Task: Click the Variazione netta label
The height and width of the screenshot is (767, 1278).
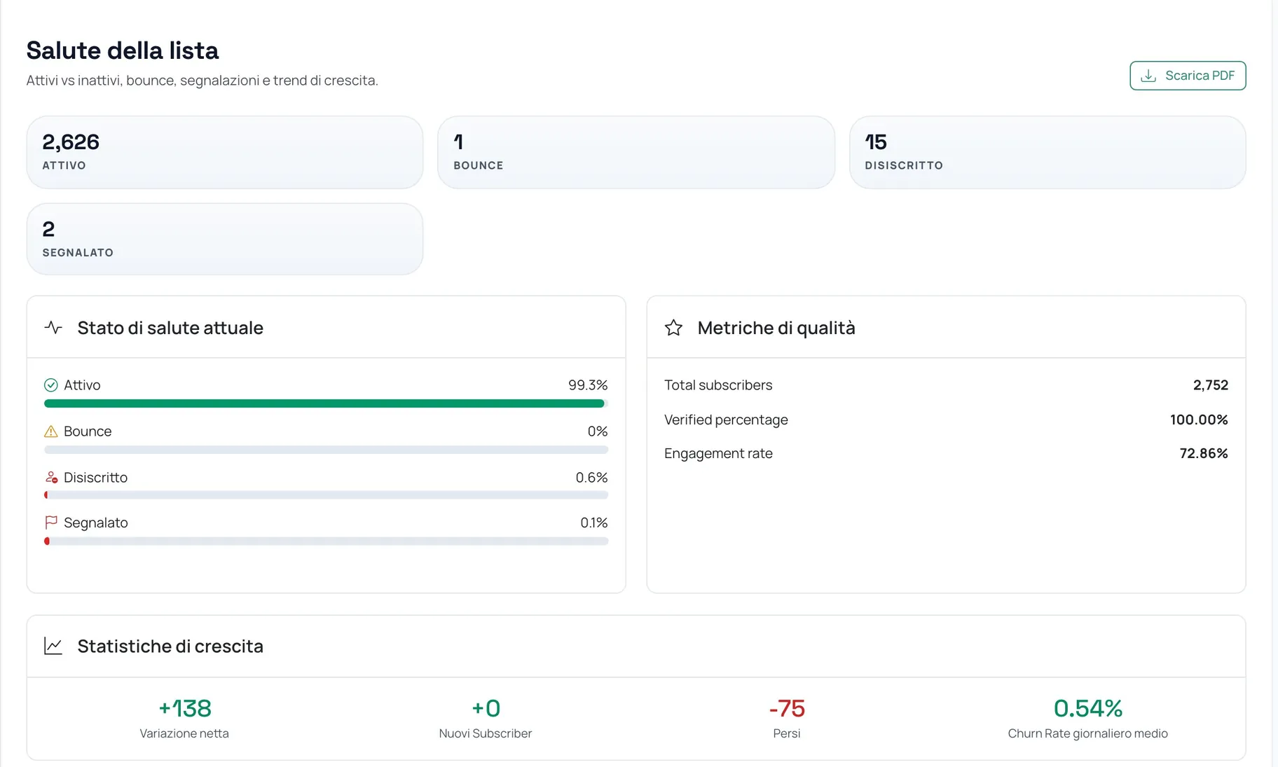Action: pos(184,733)
